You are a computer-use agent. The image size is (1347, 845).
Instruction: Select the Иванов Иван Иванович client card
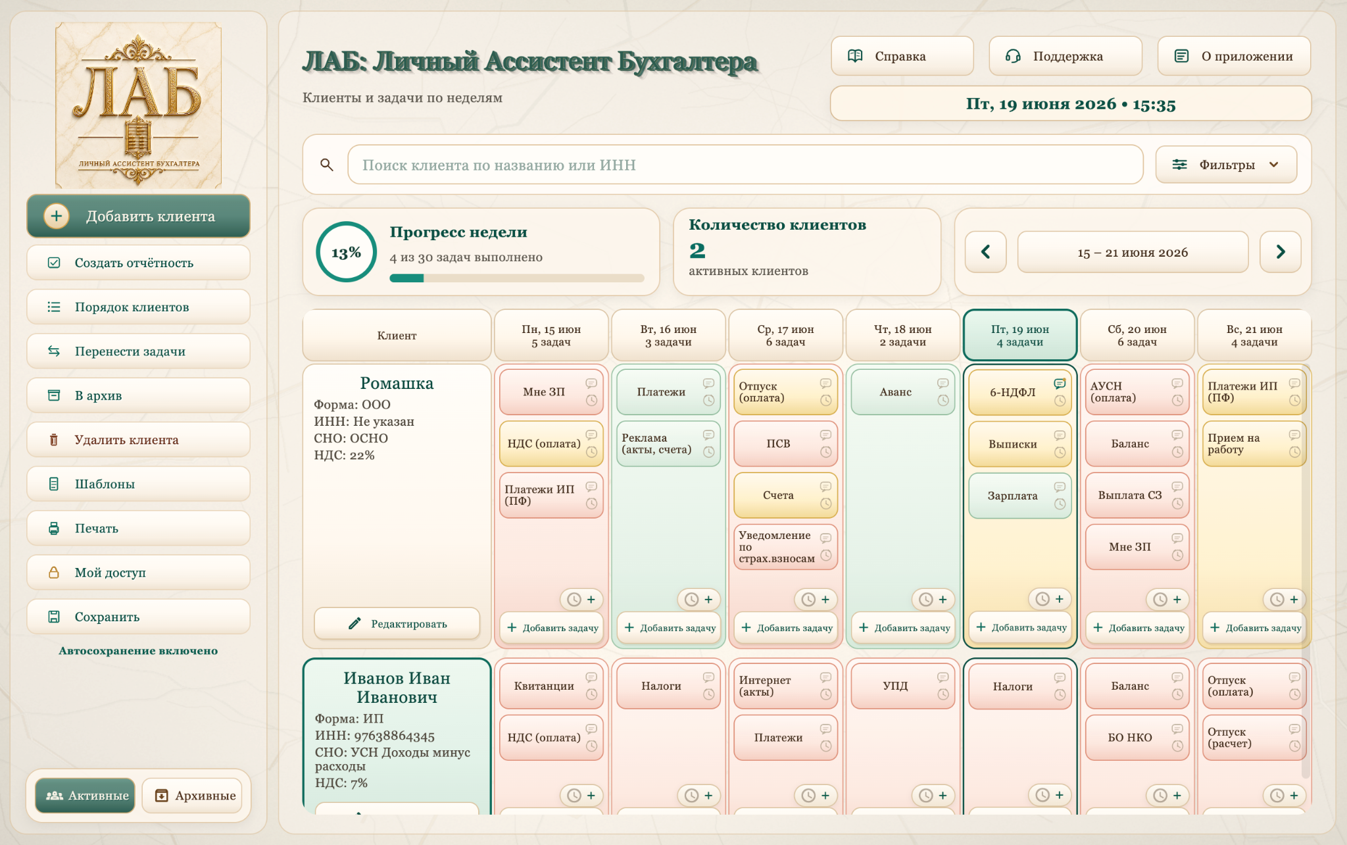click(397, 736)
